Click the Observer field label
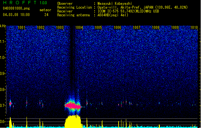This screenshot has height=128, width=201. click(65, 4)
